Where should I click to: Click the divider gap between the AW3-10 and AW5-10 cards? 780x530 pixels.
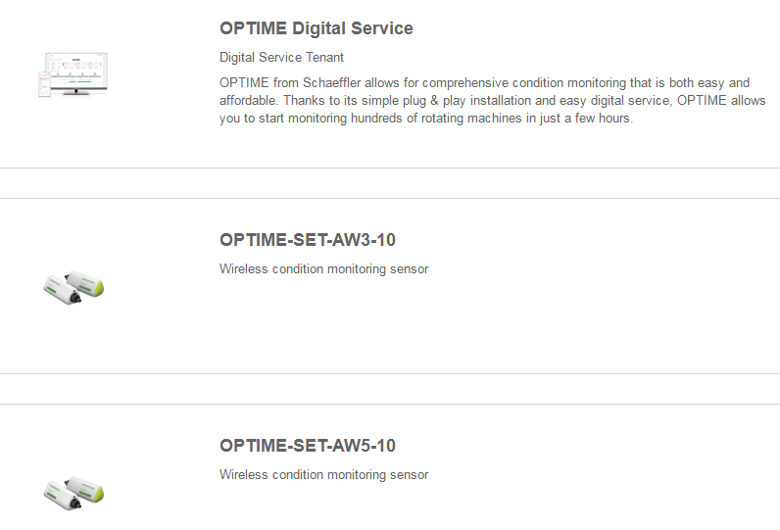(390, 389)
